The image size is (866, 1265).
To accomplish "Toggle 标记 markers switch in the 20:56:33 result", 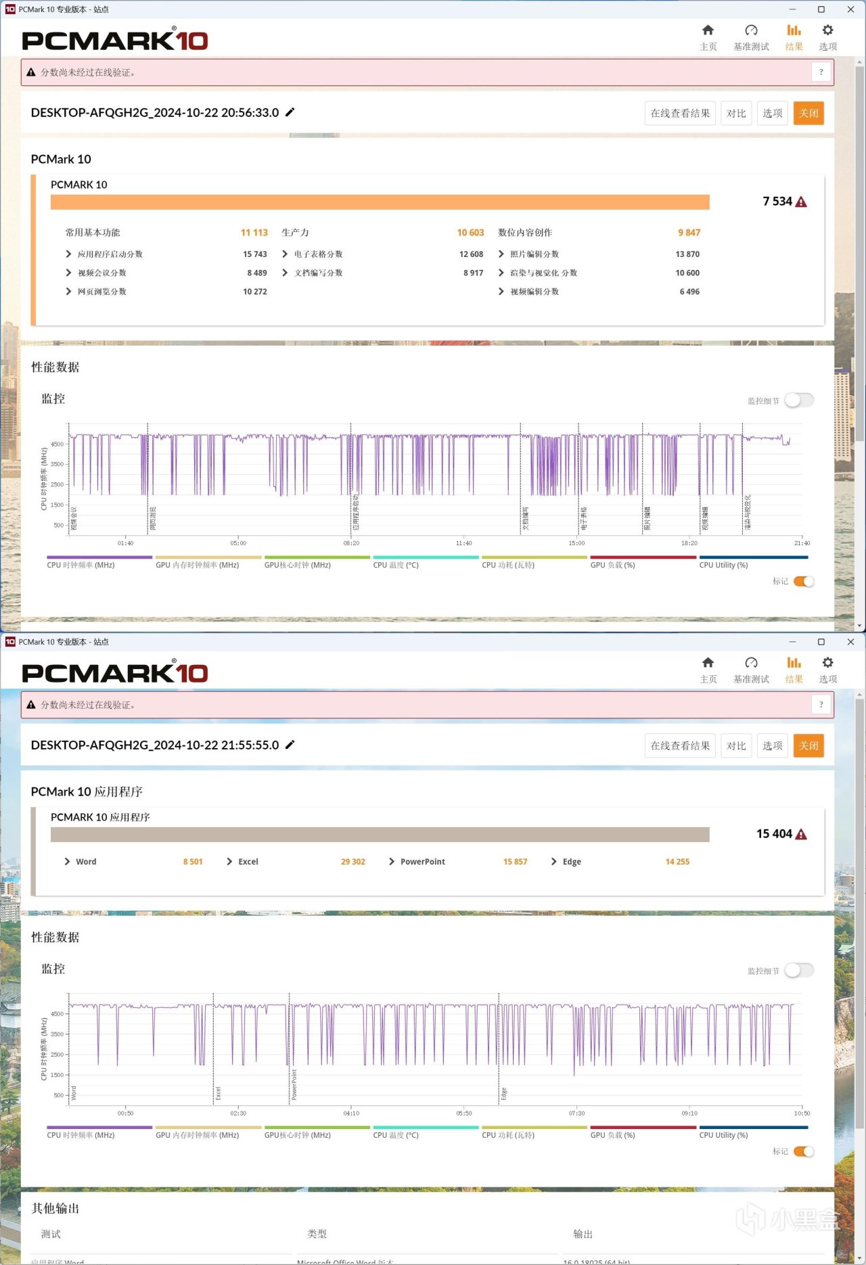I will click(x=804, y=581).
